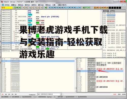Open the 查看(V) menu
The height and width of the screenshot is (99, 127).
(x=14, y=5)
